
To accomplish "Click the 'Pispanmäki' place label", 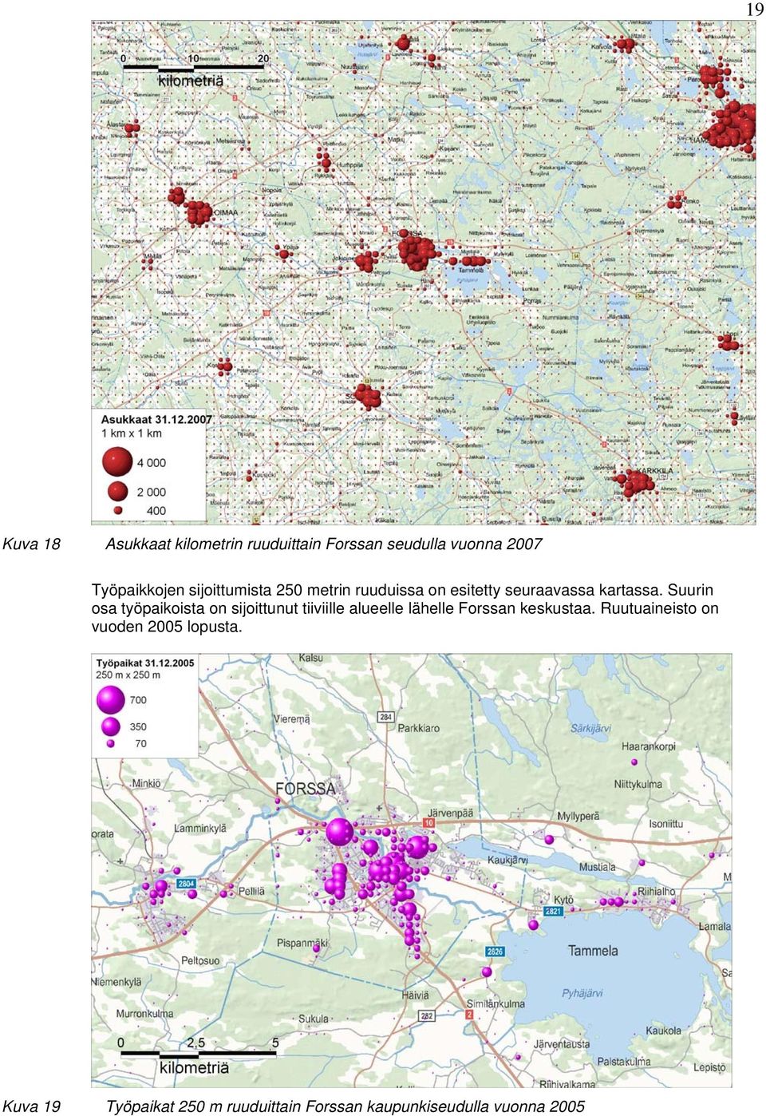I will click(302, 943).
